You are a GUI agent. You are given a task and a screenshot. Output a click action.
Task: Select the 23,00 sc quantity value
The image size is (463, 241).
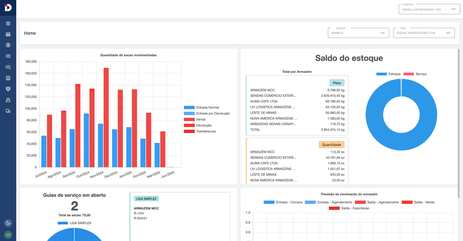point(338,180)
